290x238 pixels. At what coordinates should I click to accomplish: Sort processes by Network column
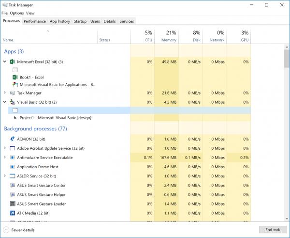point(215,36)
